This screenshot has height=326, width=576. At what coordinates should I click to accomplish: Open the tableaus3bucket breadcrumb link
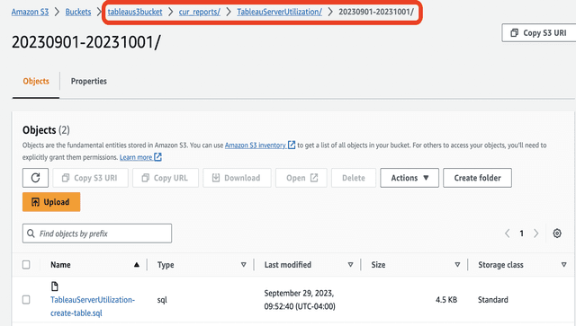(135, 12)
